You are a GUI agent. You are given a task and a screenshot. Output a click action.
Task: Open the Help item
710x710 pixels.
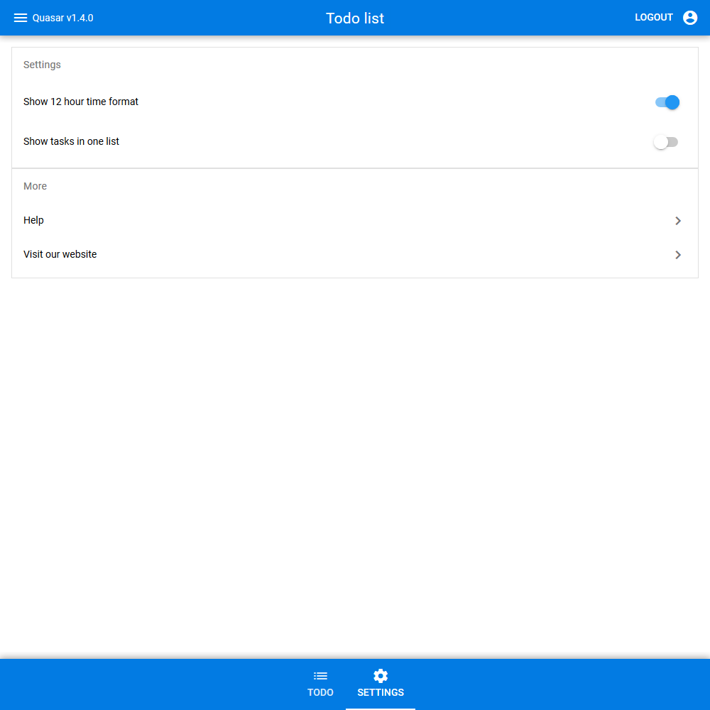[x=355, y=221]
